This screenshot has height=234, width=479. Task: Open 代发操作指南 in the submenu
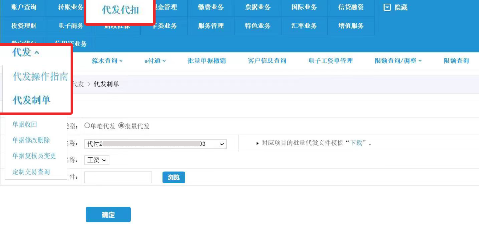(x=40, y=77)
